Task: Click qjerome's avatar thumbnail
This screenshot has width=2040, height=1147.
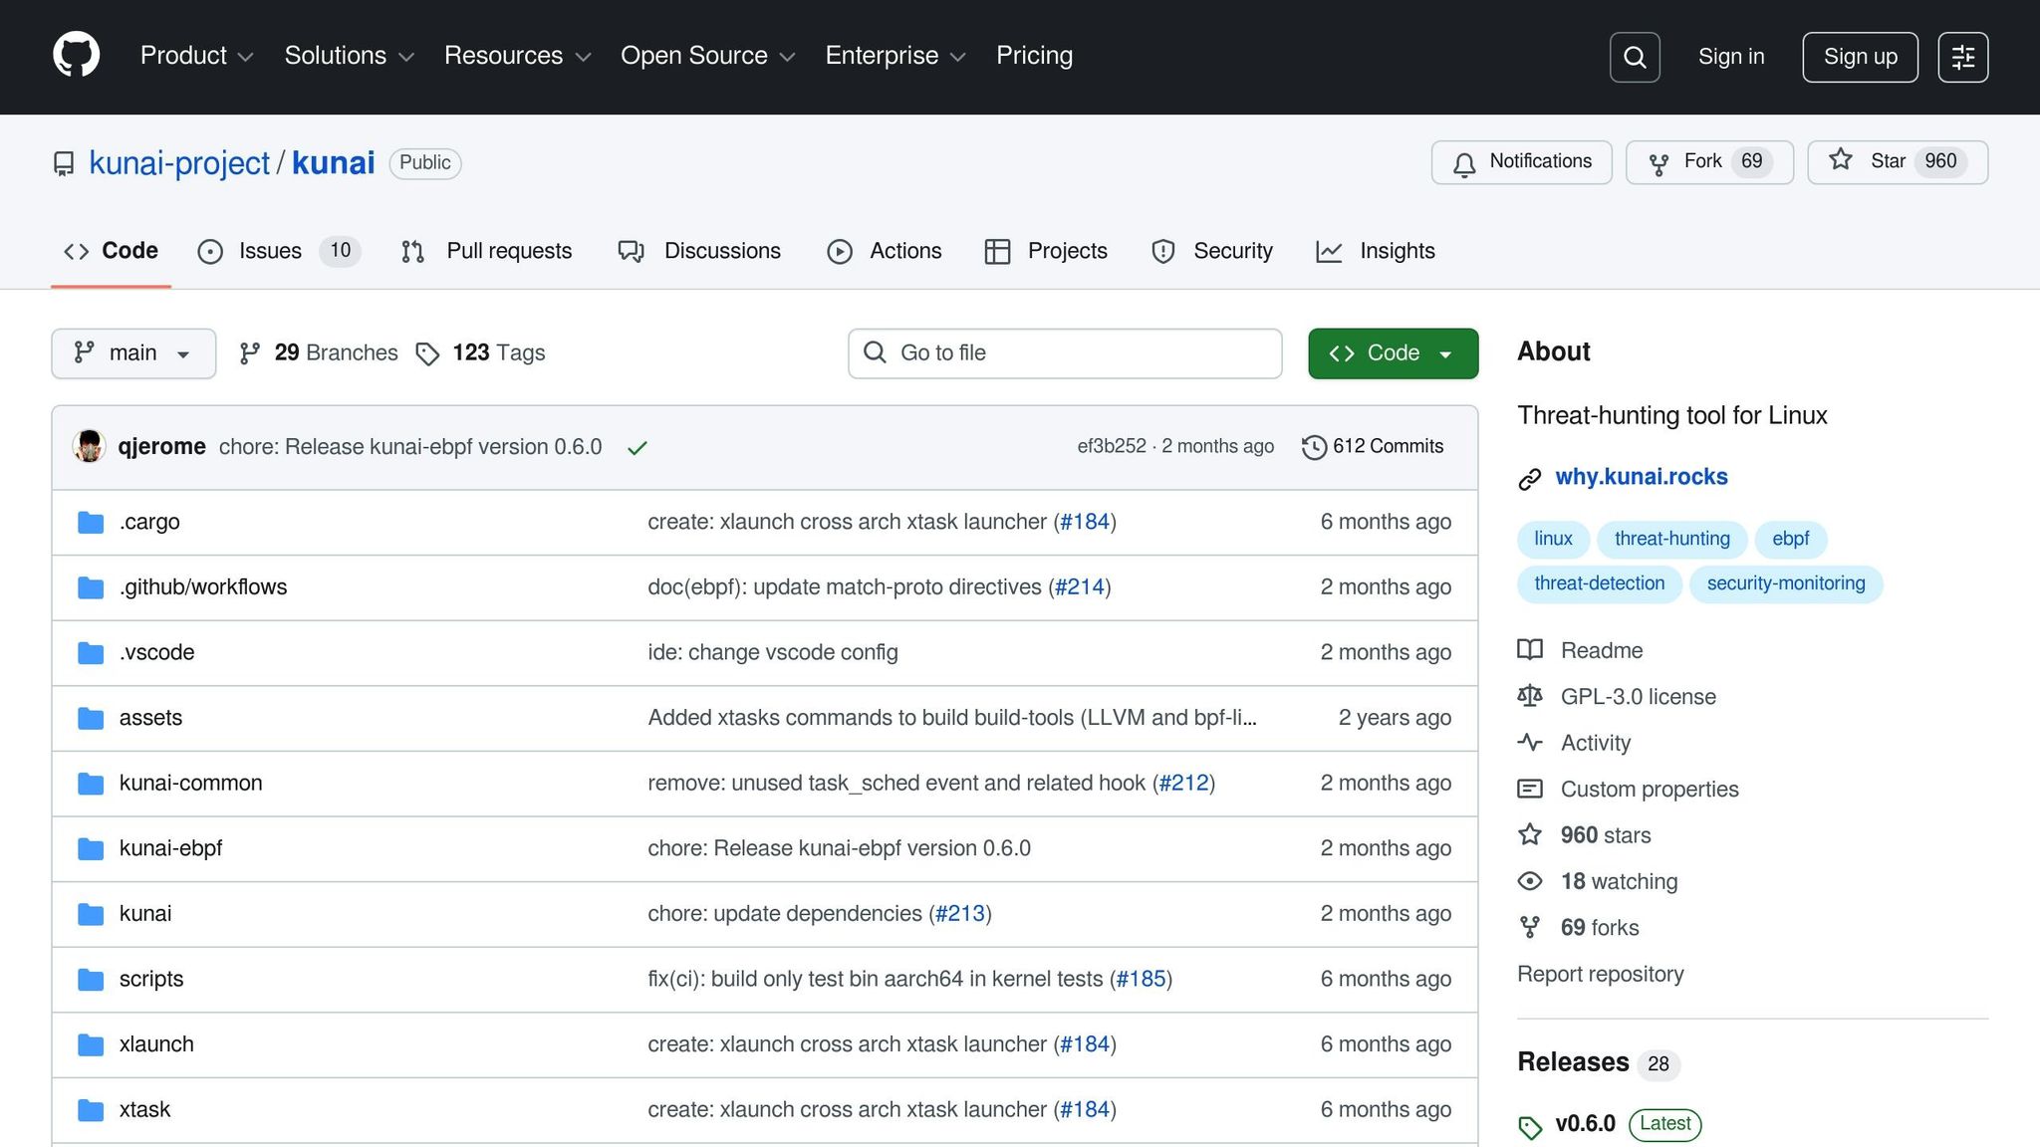Action: tap(90, 446)
